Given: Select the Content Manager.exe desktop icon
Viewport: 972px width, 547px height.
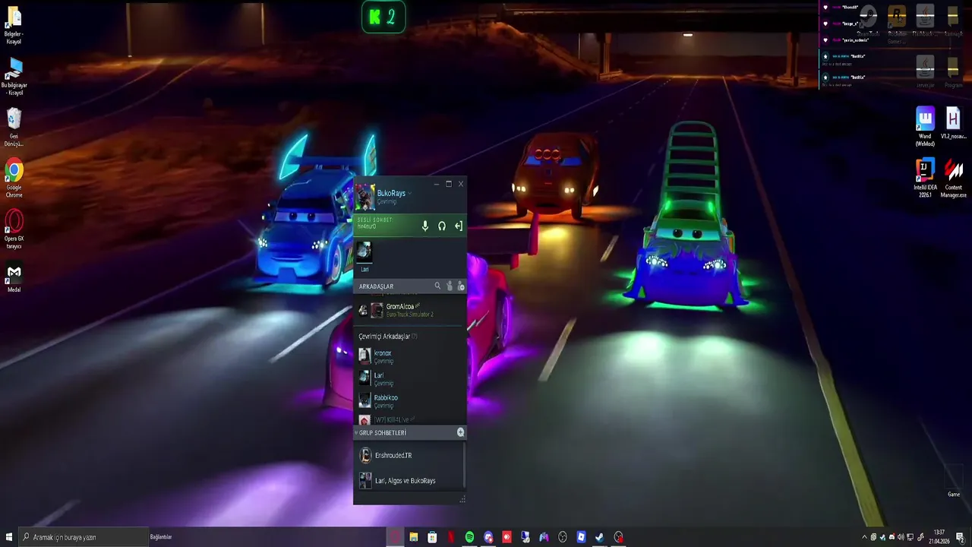Looking at the screenshot, I should coord(954,179).
